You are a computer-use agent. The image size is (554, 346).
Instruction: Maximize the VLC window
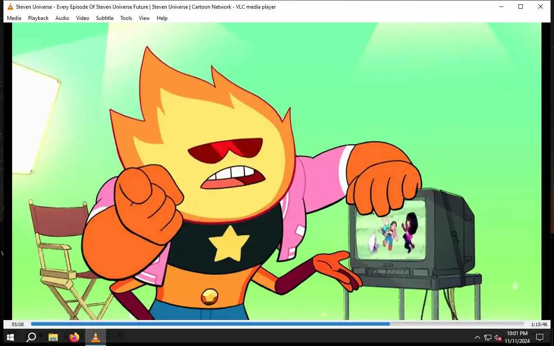click(x=521, y=6)
